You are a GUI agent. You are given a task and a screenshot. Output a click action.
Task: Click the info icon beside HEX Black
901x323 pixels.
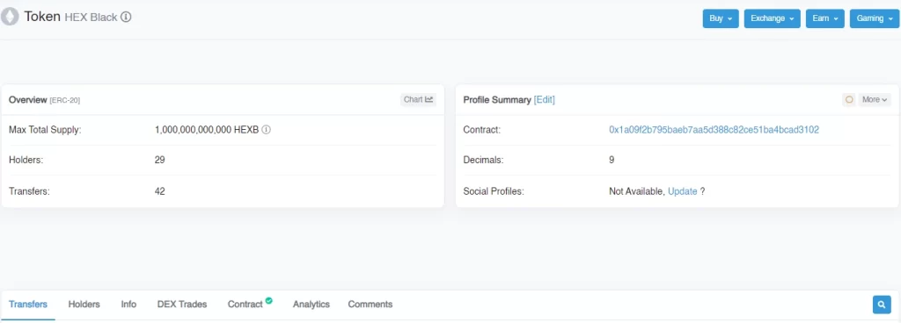pos(126,18)
